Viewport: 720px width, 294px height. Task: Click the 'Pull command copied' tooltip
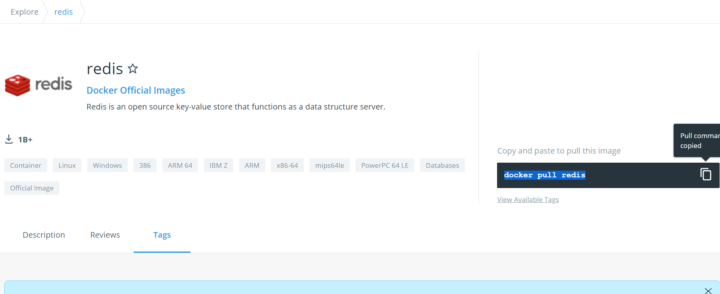[x=697, y=140]
